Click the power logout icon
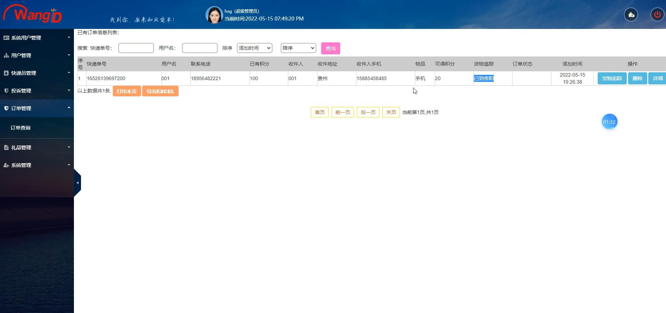This screenshot has height=313, width=666. click(657, 14)
